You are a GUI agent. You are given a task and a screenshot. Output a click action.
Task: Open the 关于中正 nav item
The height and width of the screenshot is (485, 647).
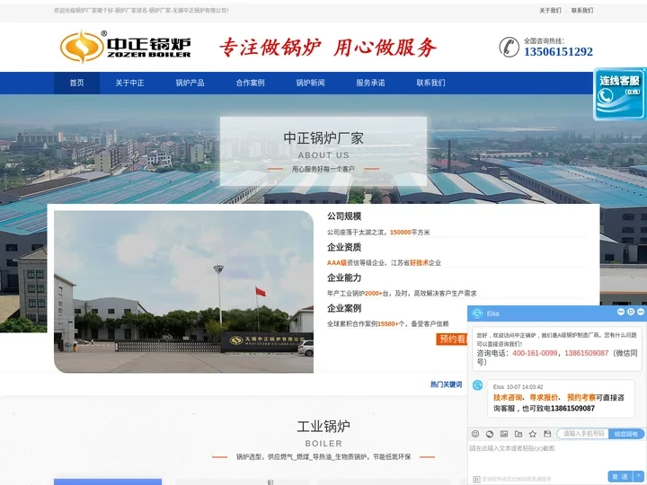coord(129,83)
